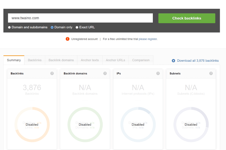226x150 pixels.
Task: Open the help icon on the Backlink domains card
Action: pos(105,73)
